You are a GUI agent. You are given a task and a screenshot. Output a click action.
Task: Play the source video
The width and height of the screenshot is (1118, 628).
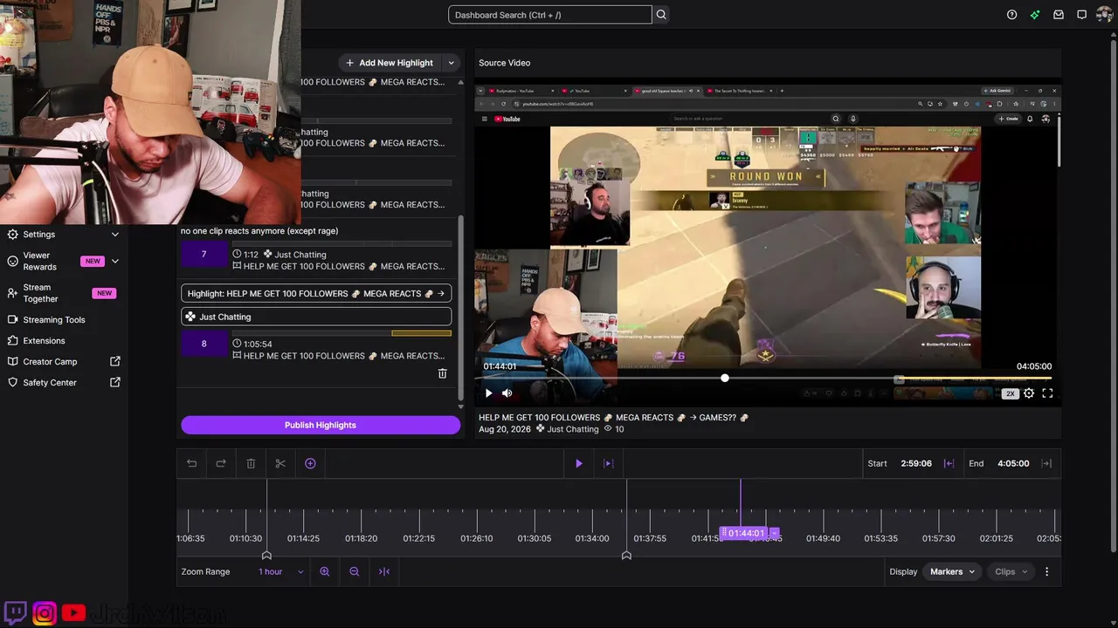489,393
